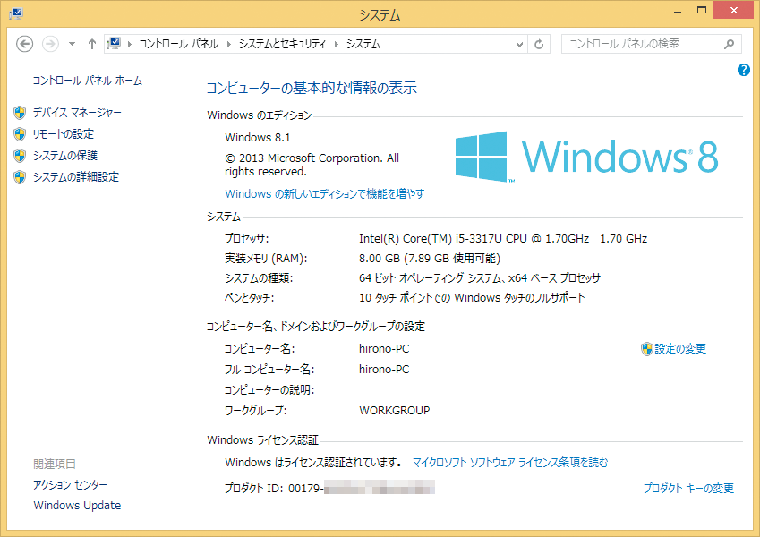Click the 8.00 GB RAM value
Viewport: 760px width, 537px height.
430,259
